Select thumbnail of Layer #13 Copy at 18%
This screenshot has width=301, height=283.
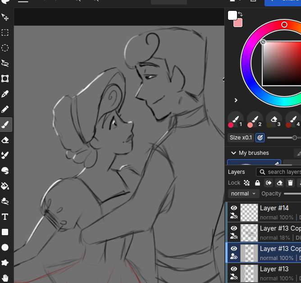[x=249, y=232]
